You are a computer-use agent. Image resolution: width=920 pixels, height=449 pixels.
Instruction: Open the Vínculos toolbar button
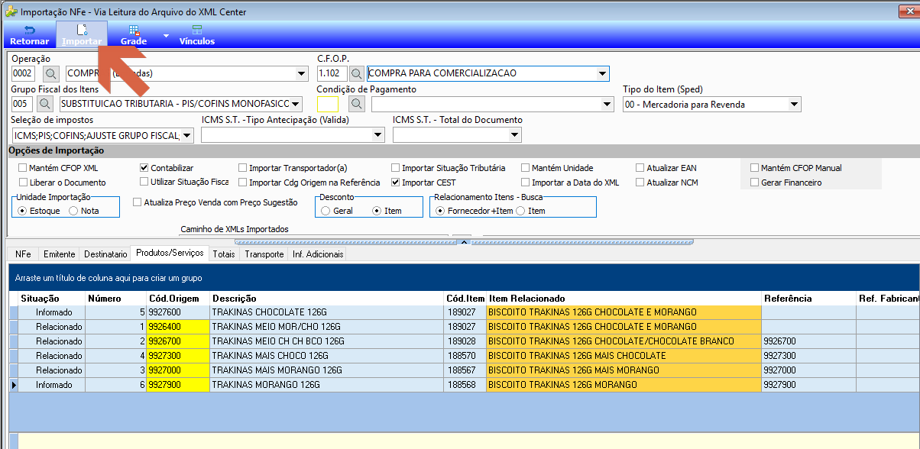tap(197, 35)
